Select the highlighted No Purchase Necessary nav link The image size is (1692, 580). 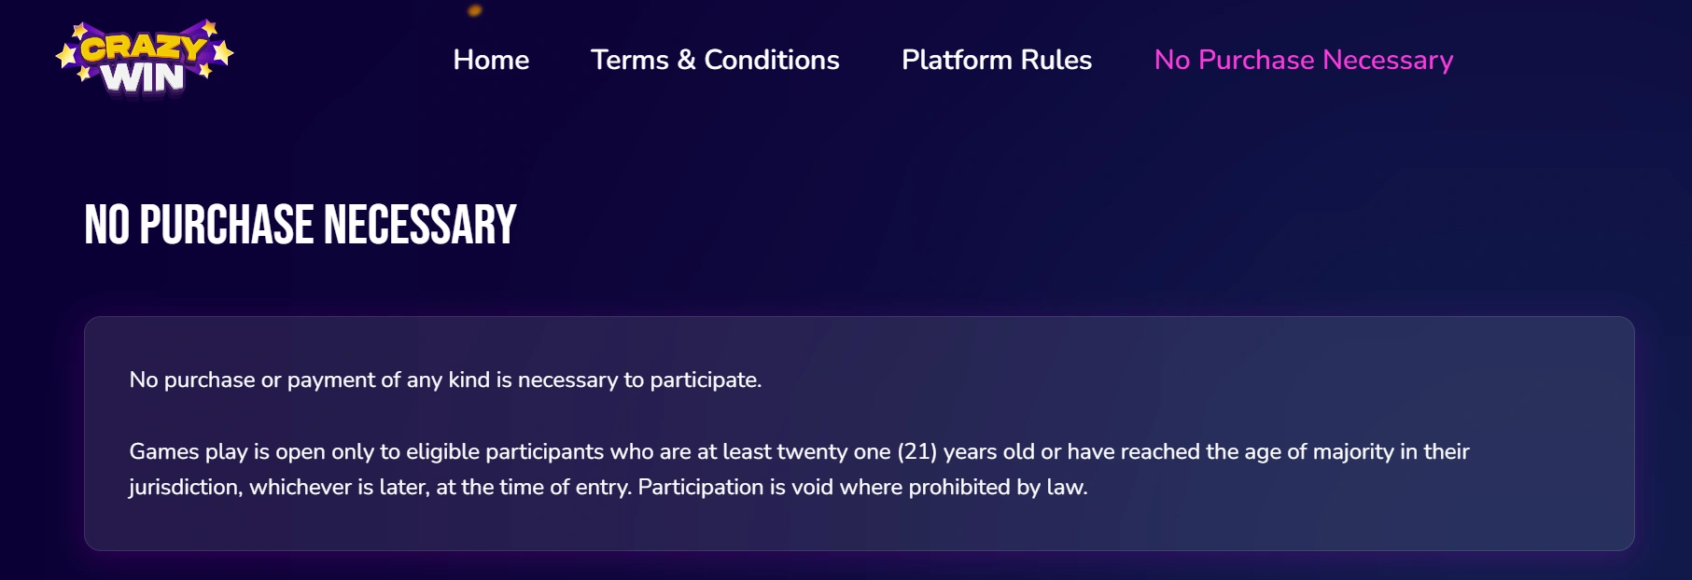[1303, 60]
